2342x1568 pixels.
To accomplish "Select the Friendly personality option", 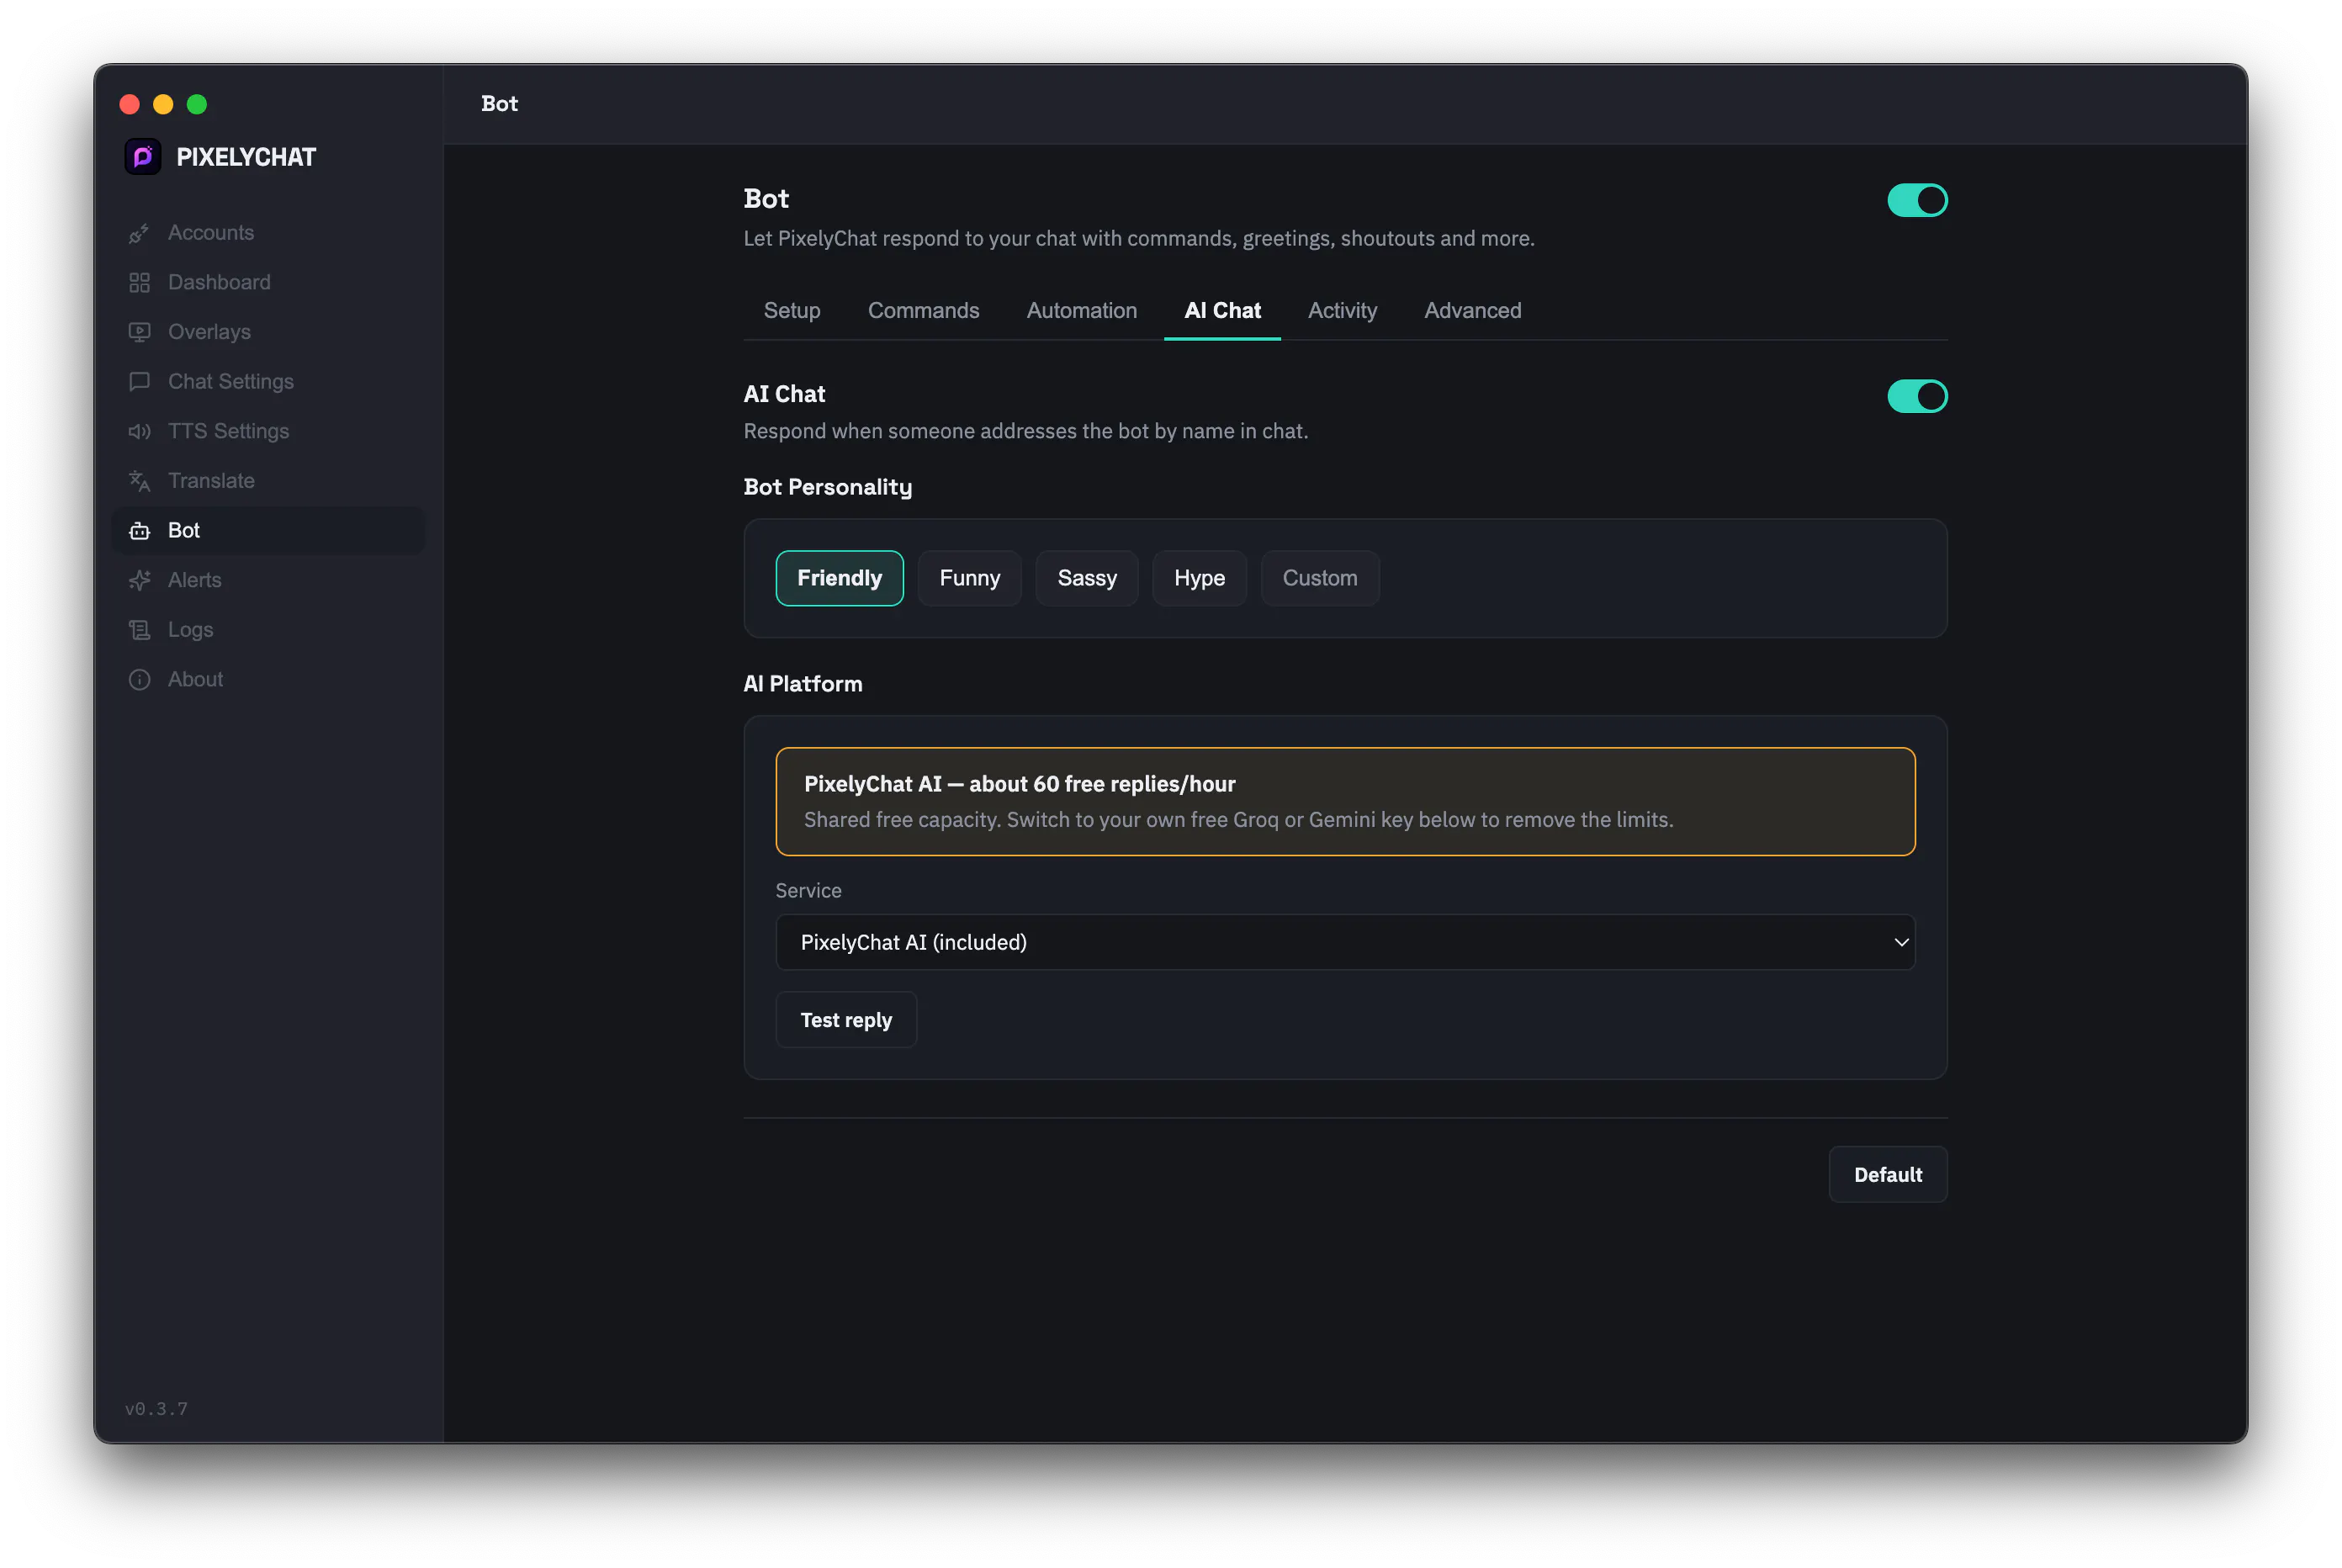I will 839,578.
